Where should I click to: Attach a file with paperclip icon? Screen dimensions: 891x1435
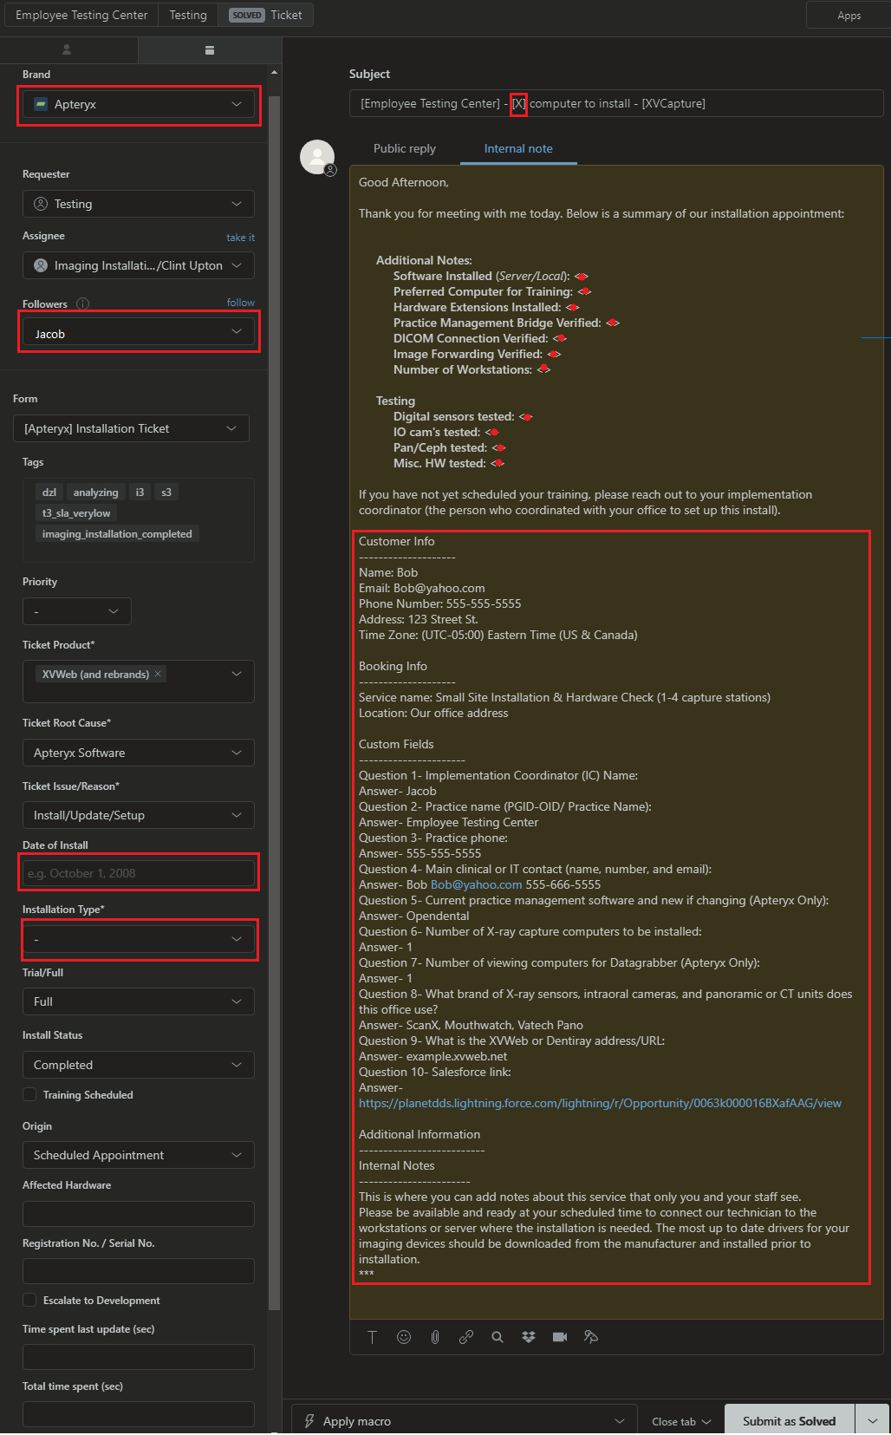click(x=435, y=1337)
